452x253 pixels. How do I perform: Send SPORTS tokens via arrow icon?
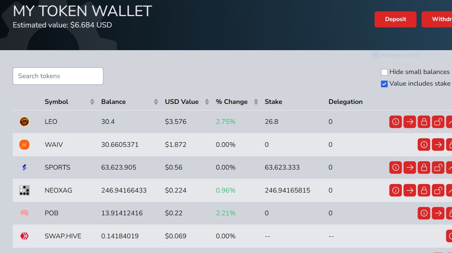point(410,167)
